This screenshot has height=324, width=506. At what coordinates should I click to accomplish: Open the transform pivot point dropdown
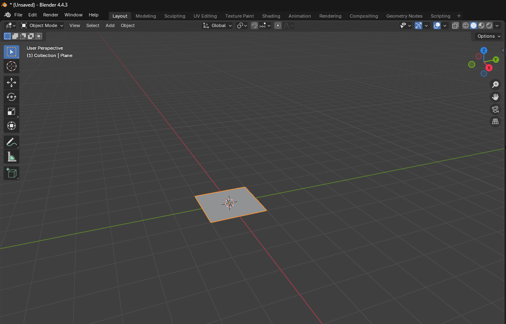coord(242,25)
